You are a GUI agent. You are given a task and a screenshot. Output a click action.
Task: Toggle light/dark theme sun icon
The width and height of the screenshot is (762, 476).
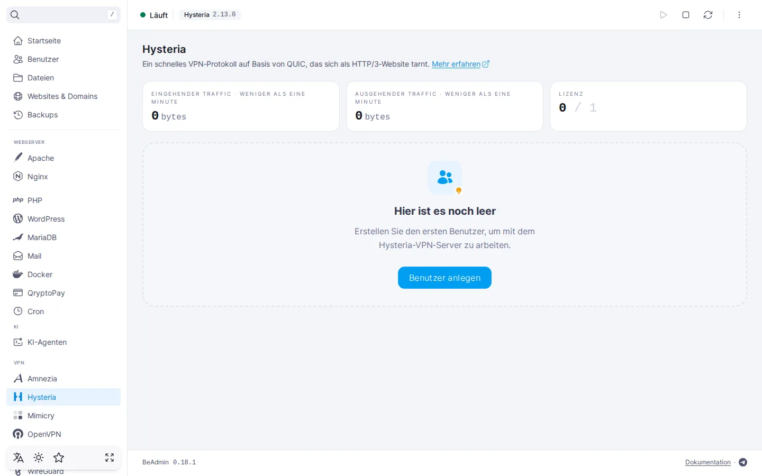[39, 457]
